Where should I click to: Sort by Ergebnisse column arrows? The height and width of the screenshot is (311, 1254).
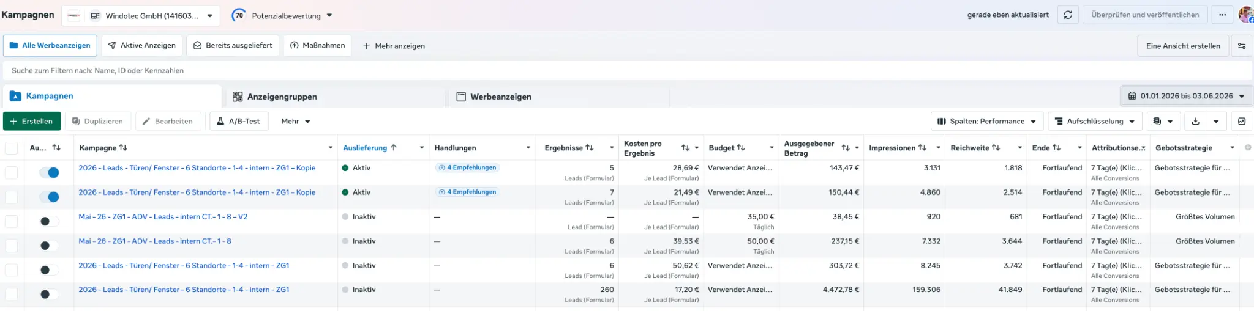pos(590,148)
